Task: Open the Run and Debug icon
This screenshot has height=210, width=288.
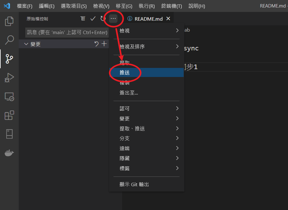Action: [x=9, y=78]
